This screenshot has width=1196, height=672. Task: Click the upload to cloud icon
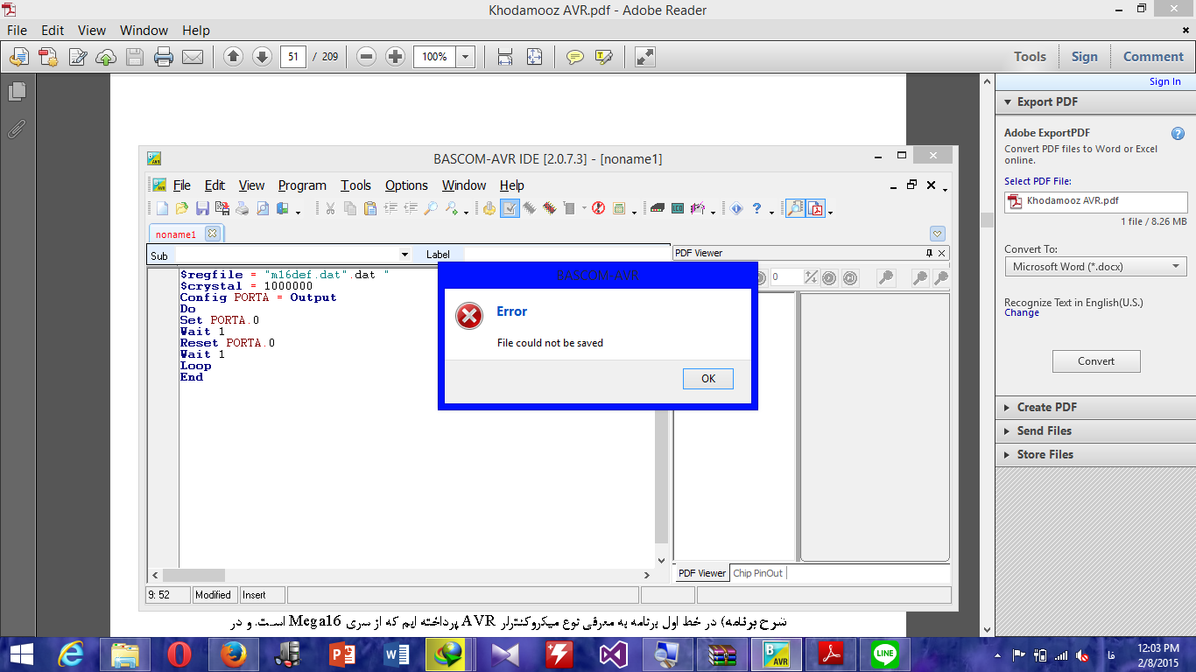[x=106, y=57]
